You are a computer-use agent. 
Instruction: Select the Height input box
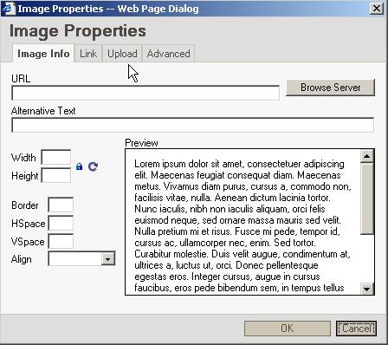tap(56, 175)
